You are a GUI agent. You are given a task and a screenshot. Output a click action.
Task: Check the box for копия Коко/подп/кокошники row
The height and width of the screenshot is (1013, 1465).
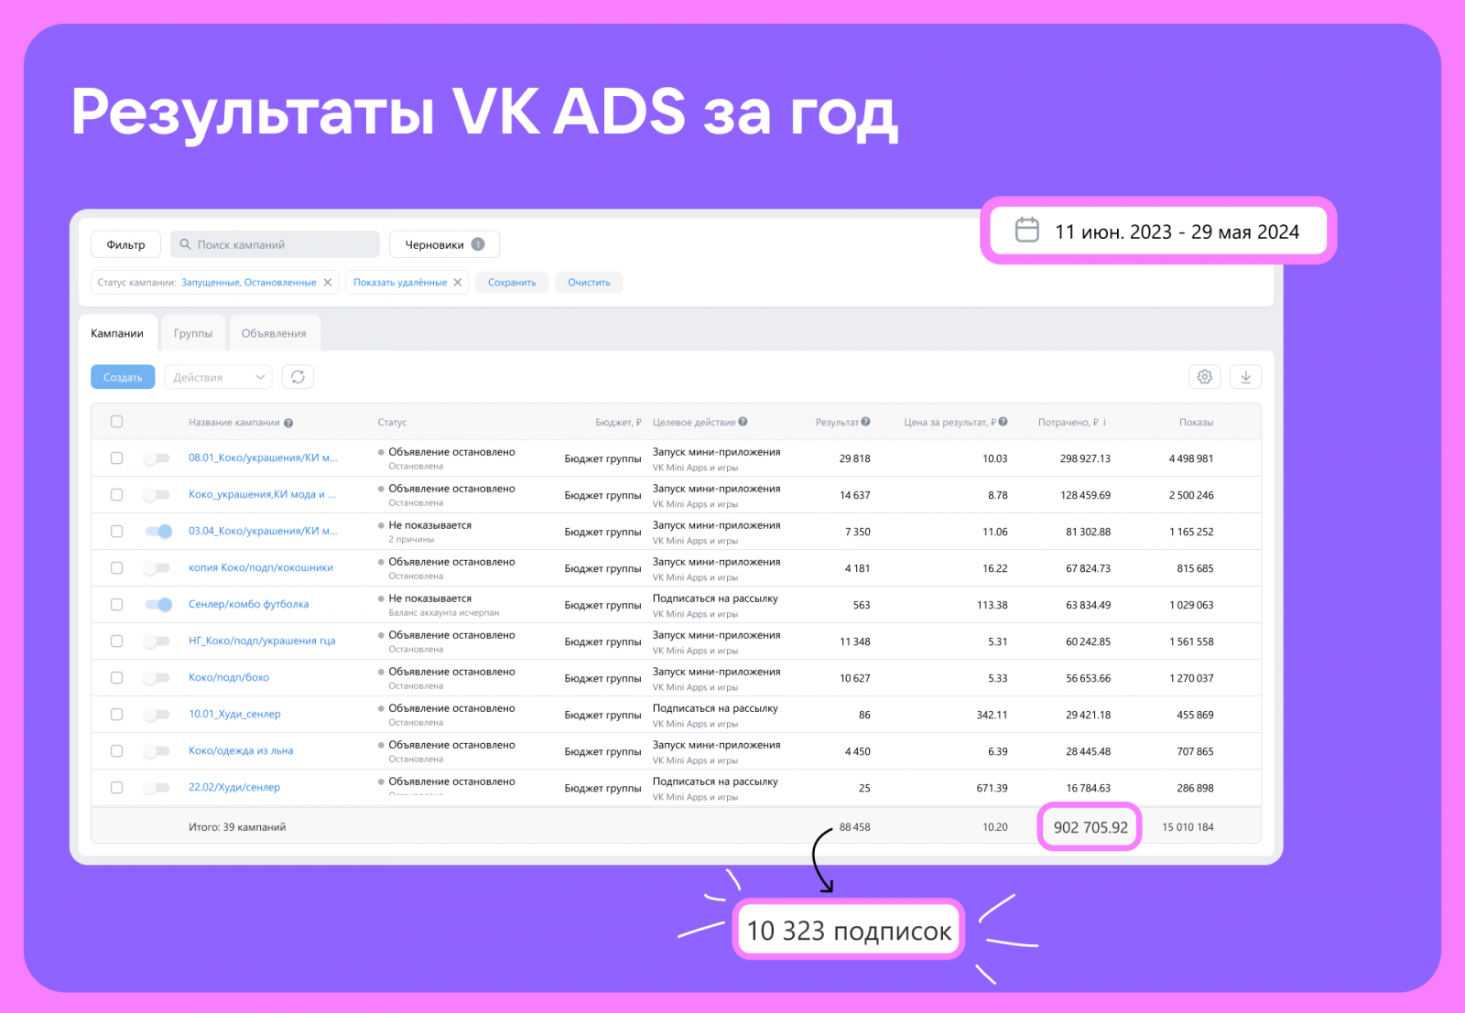[116, 567]
